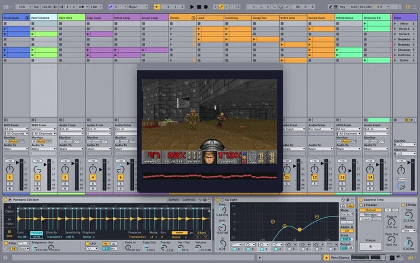Open EQ Eight Mode Stereo dropdown

point(347,214)
